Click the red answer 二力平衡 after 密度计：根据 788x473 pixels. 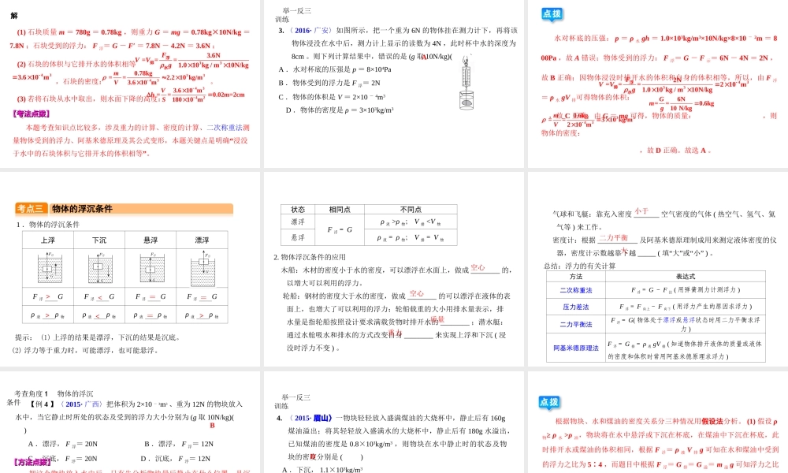(x=614, y=238)
